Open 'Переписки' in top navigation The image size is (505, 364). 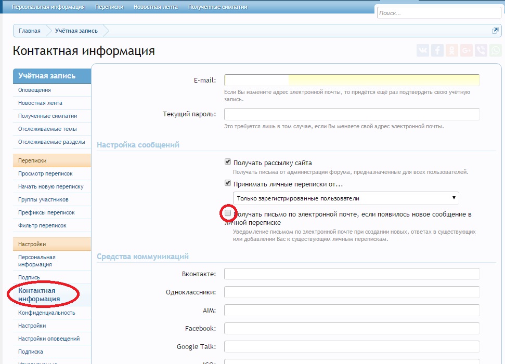pos(109,7)
